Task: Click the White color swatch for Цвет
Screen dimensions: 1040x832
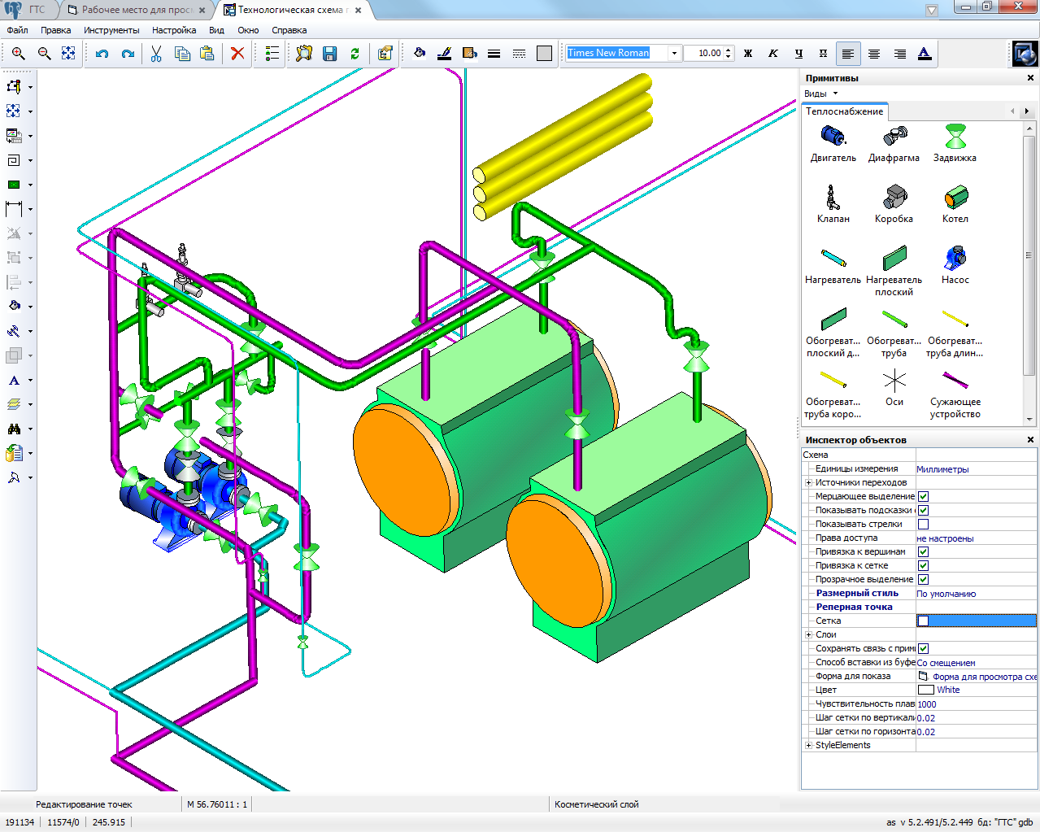Action: coord(926,690)
